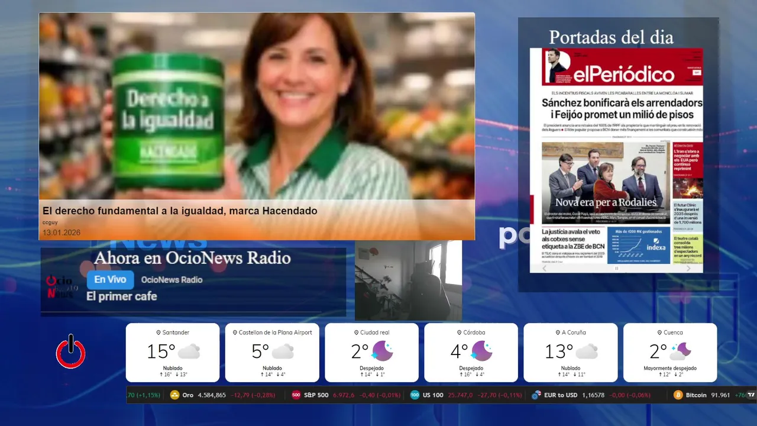Click the Ciudad real high/low 14° 1°
The width and height of the screenshot is (757, 426).
pyautogui.click(x=371, y=375)
